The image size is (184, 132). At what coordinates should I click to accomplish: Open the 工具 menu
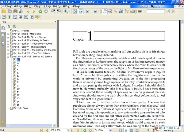(47, 6)
